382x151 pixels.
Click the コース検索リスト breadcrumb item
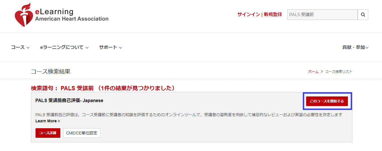(339, 72)
